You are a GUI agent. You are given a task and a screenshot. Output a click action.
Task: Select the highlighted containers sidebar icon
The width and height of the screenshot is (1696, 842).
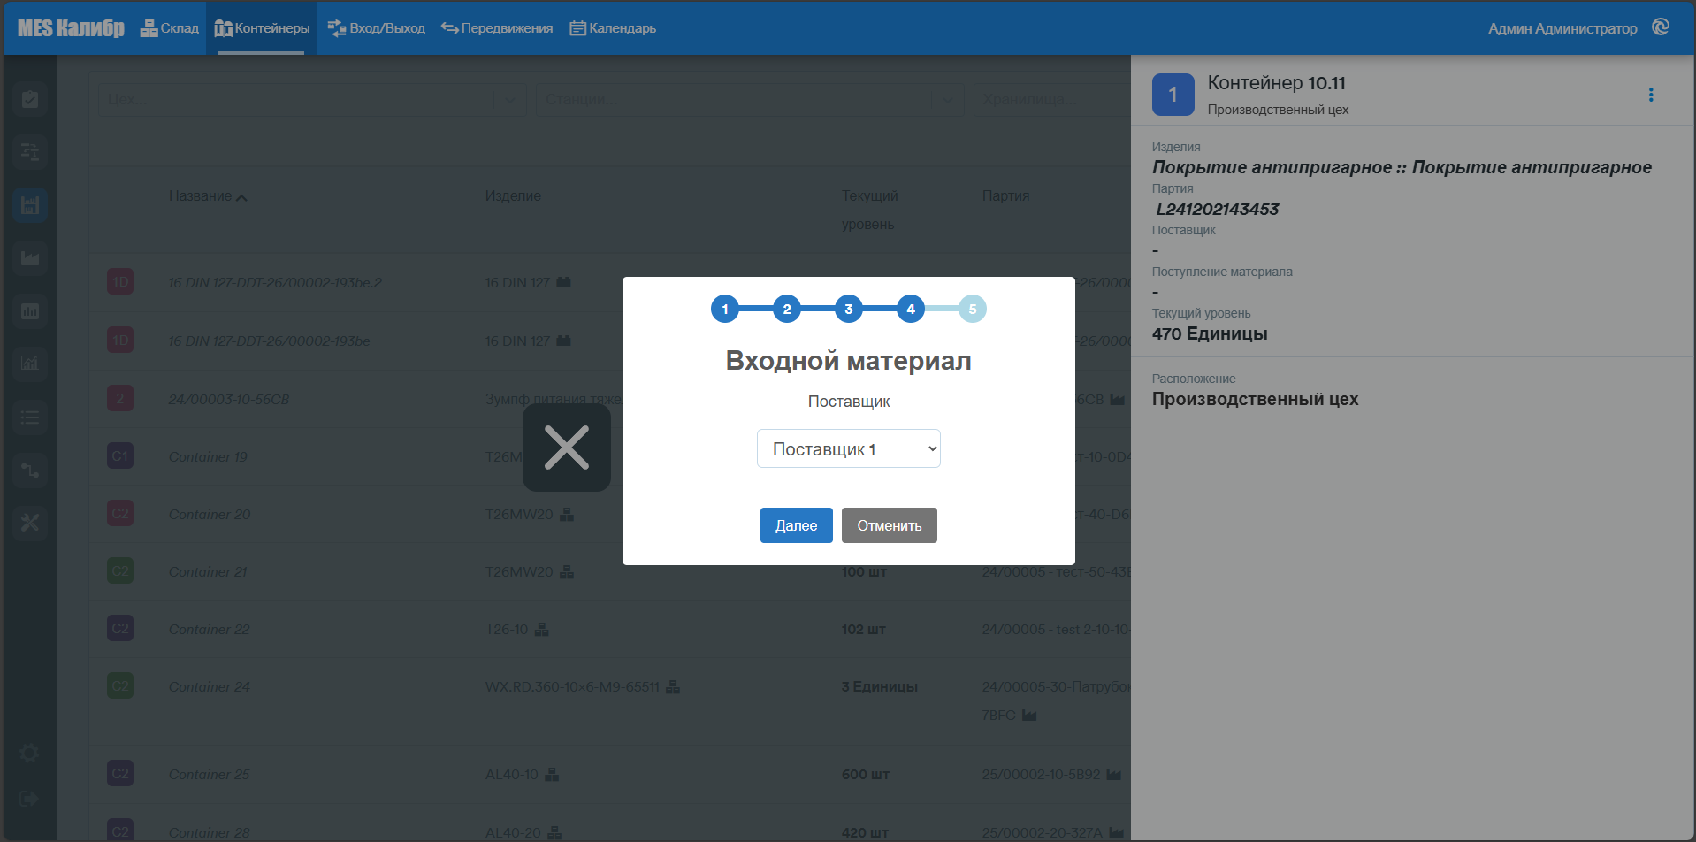30,205
